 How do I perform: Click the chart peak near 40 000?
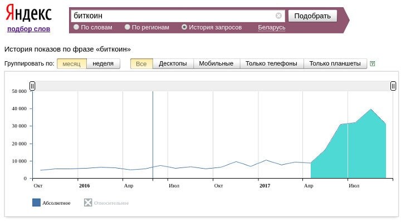(x=371, y=110)
